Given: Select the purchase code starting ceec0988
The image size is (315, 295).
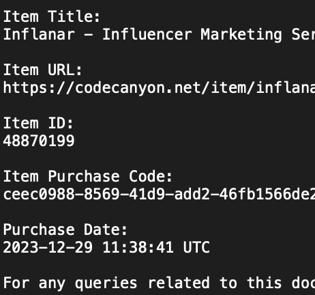Looking at the screenshot, I should tap(159, 194).
